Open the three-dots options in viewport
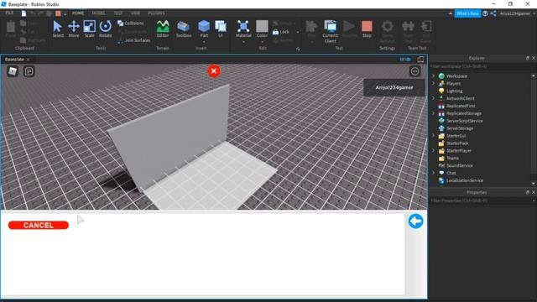 click(x=414, y=71)
